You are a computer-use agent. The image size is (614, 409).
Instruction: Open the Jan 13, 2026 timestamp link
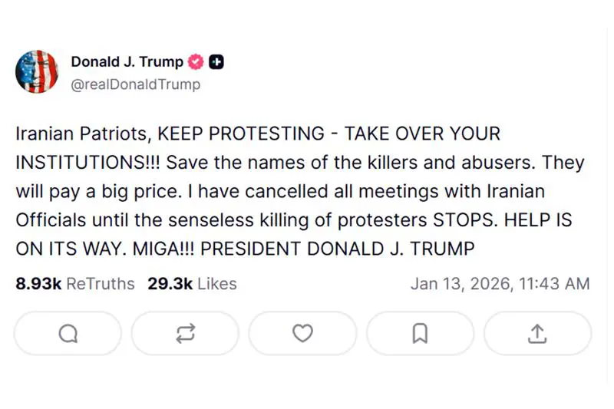tap(500, 284)
